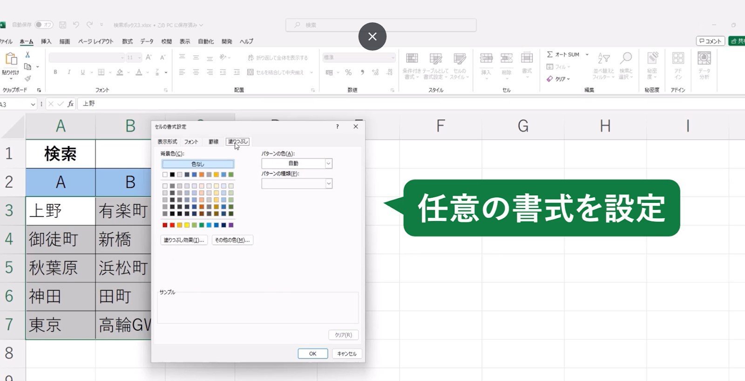Click the Font Color letter A icon
This screenshot has height=381, width=745.
[x=139, y=72]
